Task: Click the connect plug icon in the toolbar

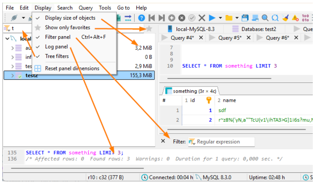Action: 14,18
